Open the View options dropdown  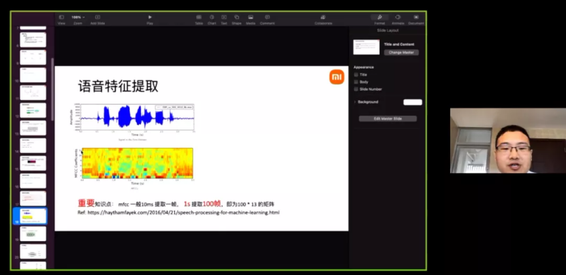coord(61,17)
